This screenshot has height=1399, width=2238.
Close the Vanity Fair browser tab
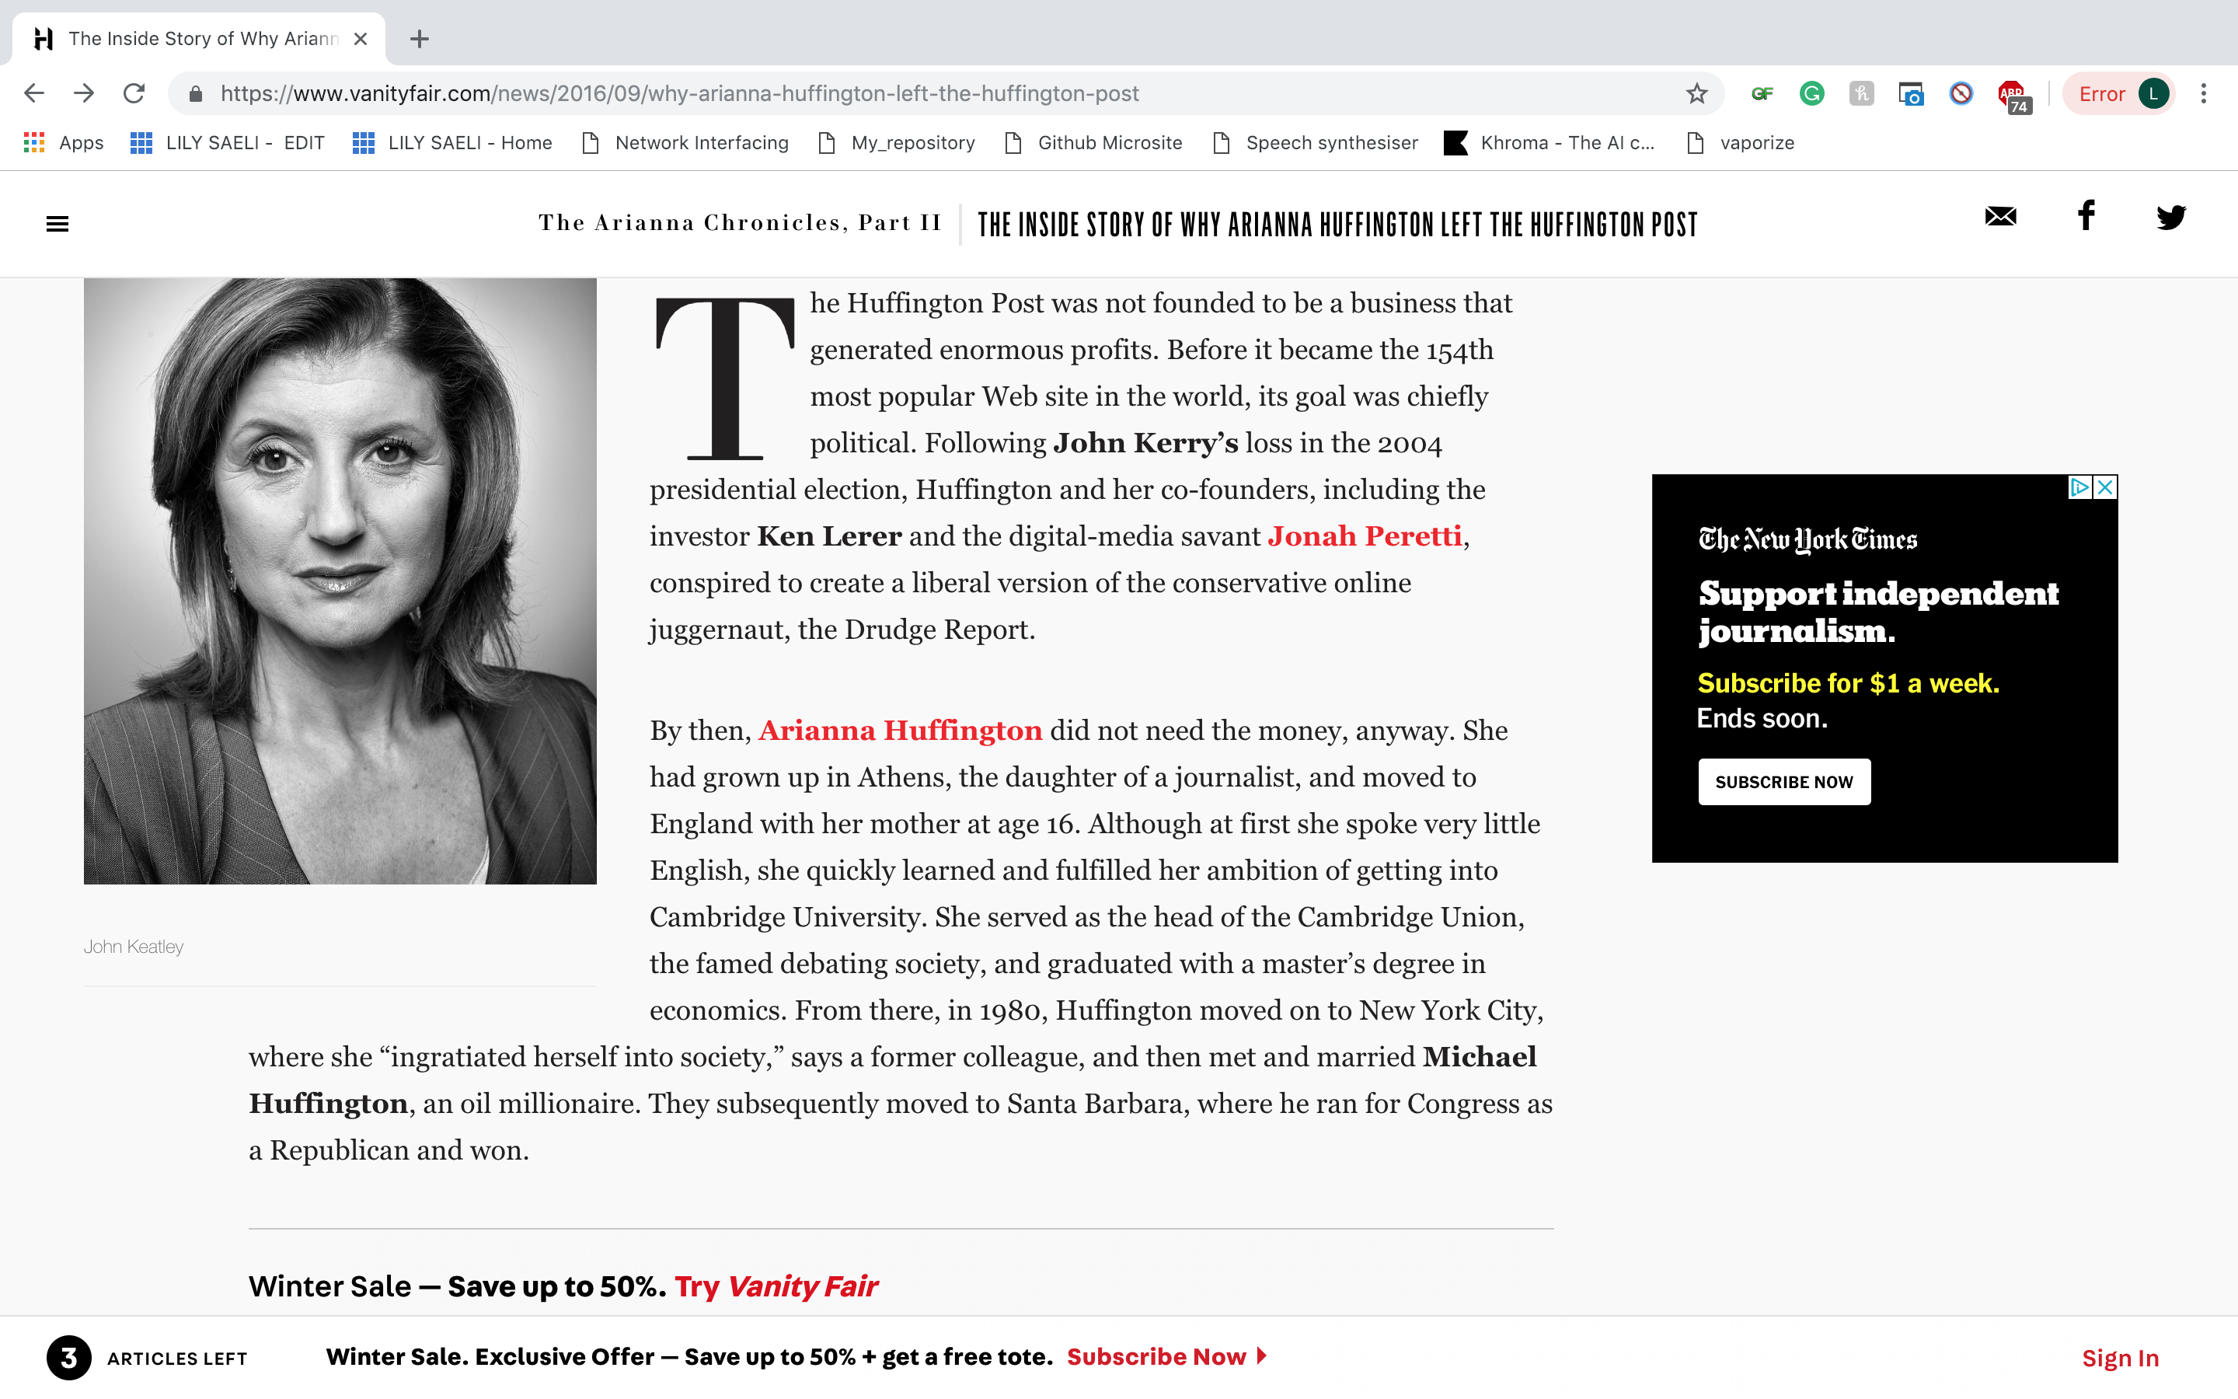coord(361,39)
